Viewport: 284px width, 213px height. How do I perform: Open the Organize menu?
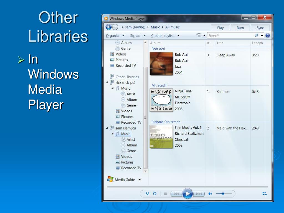point(115,36)
